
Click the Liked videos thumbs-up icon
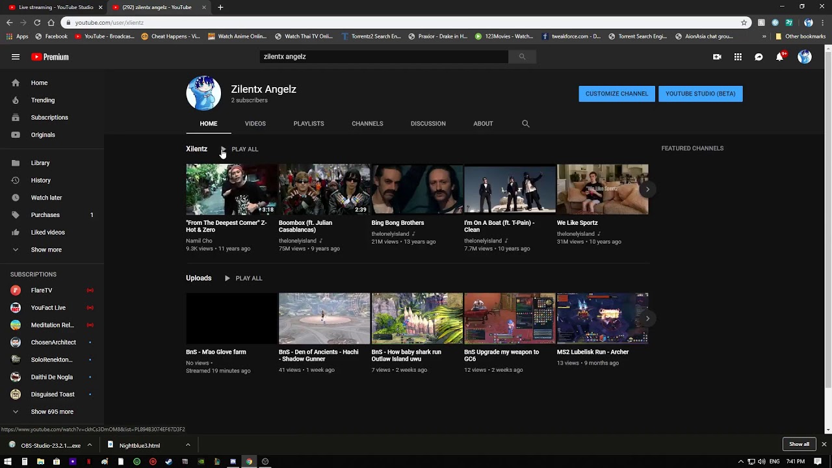(16, 232)
